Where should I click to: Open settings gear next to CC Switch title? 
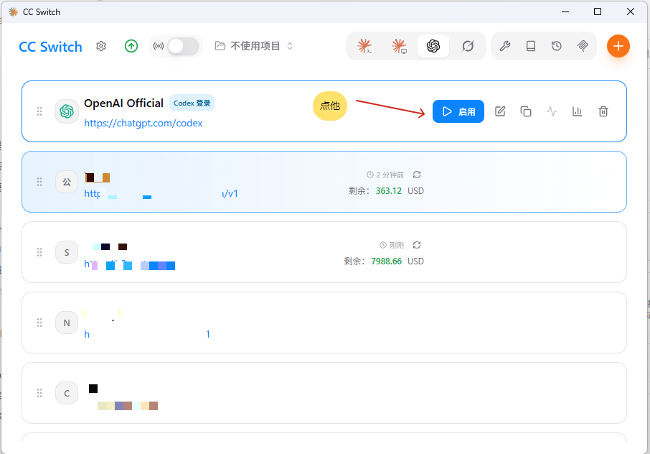[x=101, y=46]
